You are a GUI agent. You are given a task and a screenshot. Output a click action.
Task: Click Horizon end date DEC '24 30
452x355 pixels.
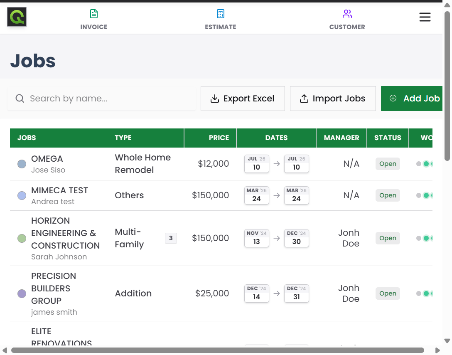pos(296,238)
